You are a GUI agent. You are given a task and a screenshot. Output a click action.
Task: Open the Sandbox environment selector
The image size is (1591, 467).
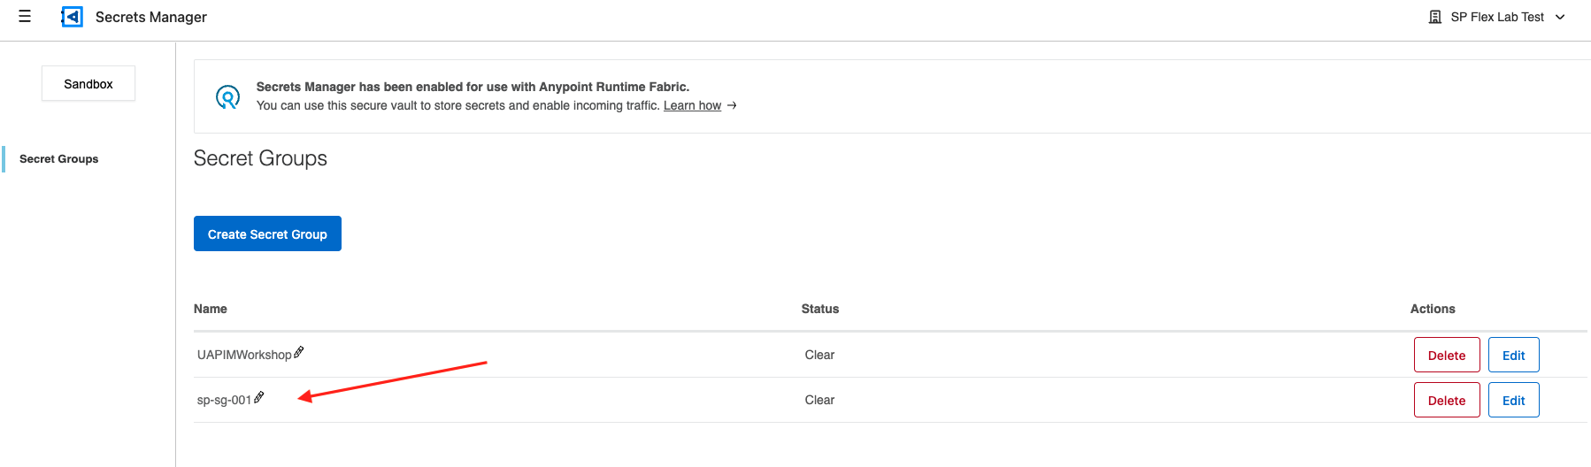point(88,84)
